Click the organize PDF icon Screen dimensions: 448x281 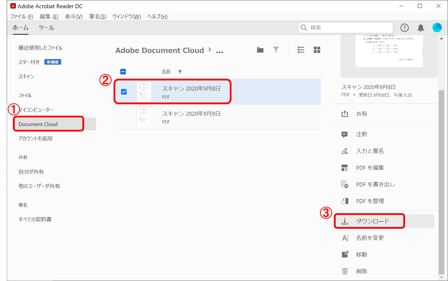345,201
